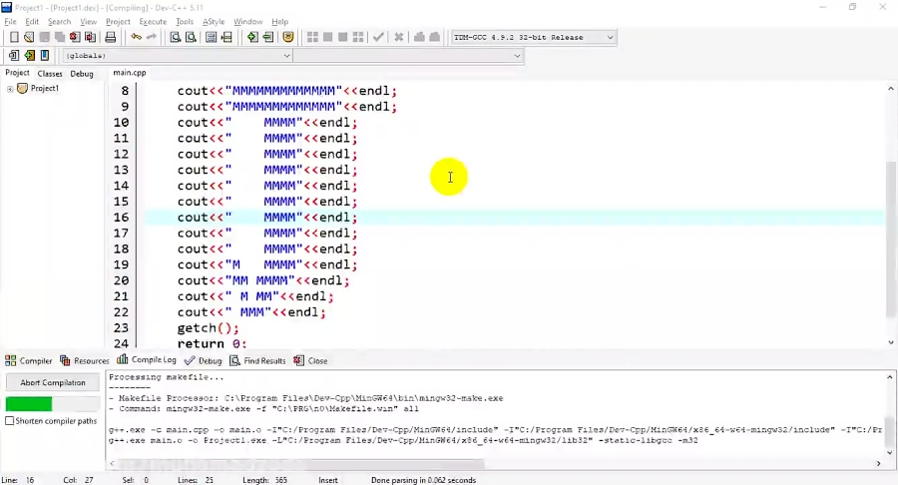Screen dimensions: 898x485
Task: Click the Syntax Check checkmark icon
Action: pyautogui.click(x=378, y=37)
